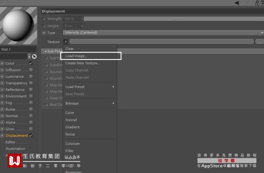Click the Strength 100 % stepper arrows
The image size is (264, 173).
point(82,19)
